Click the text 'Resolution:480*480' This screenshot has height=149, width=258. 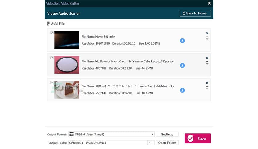pyautogui.click(x=94, y=68)
